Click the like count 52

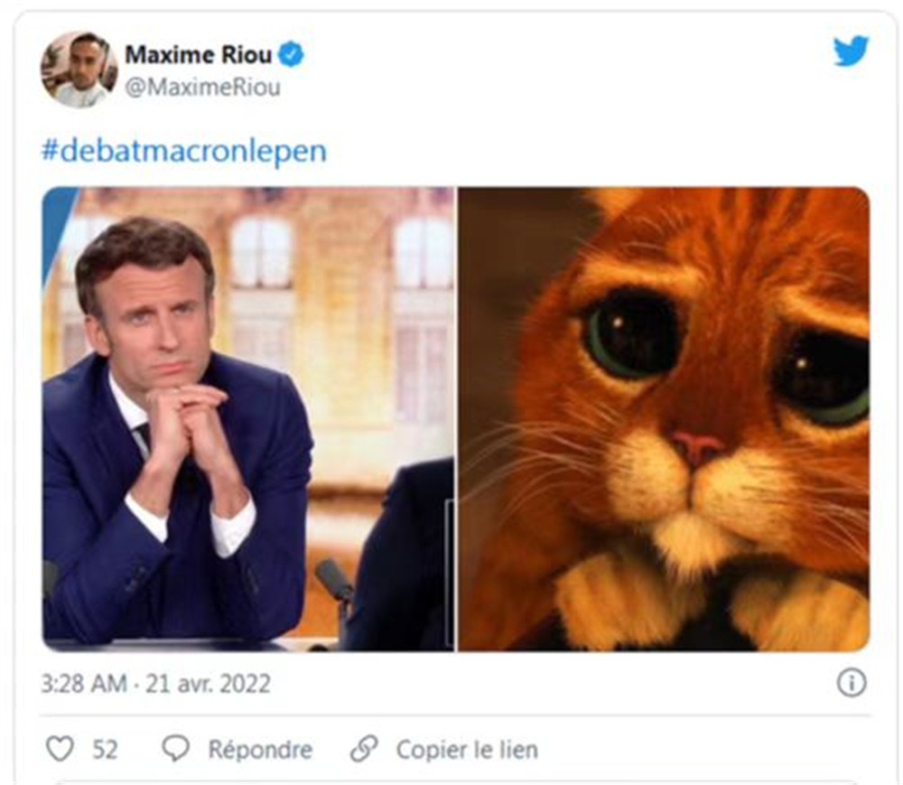(105, 750)
